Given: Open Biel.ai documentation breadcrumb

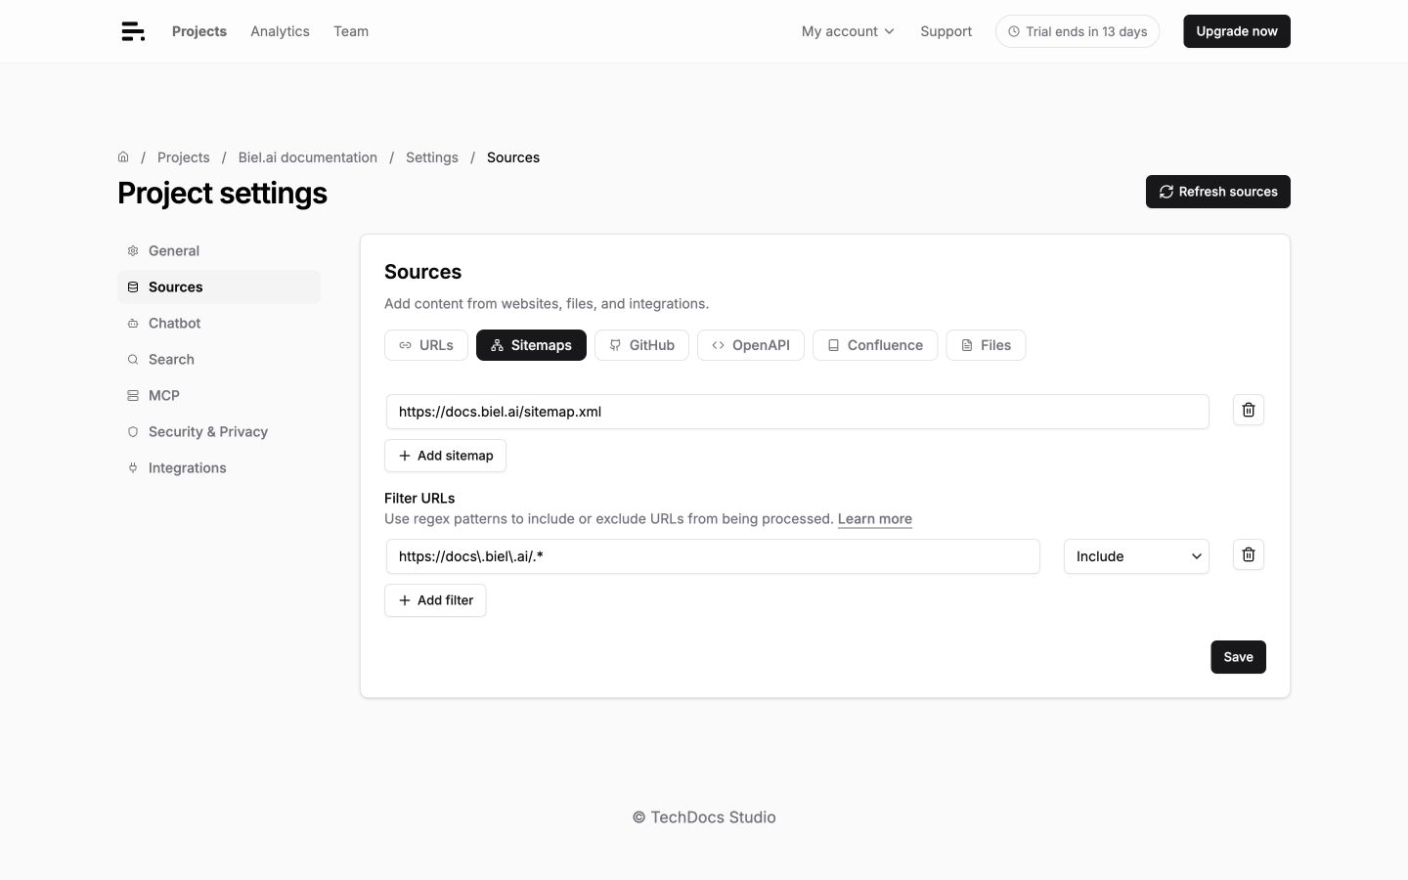Looking at the screenshot, I should point(307,157).
